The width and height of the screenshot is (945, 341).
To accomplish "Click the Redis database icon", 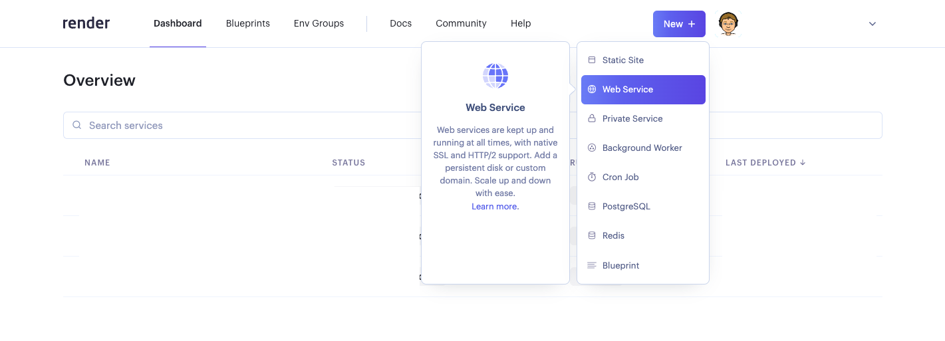I will pos(592,235).
